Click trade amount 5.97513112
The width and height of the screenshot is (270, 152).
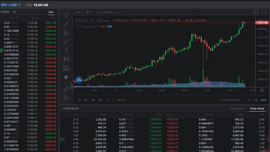click(x=11, y=51)
